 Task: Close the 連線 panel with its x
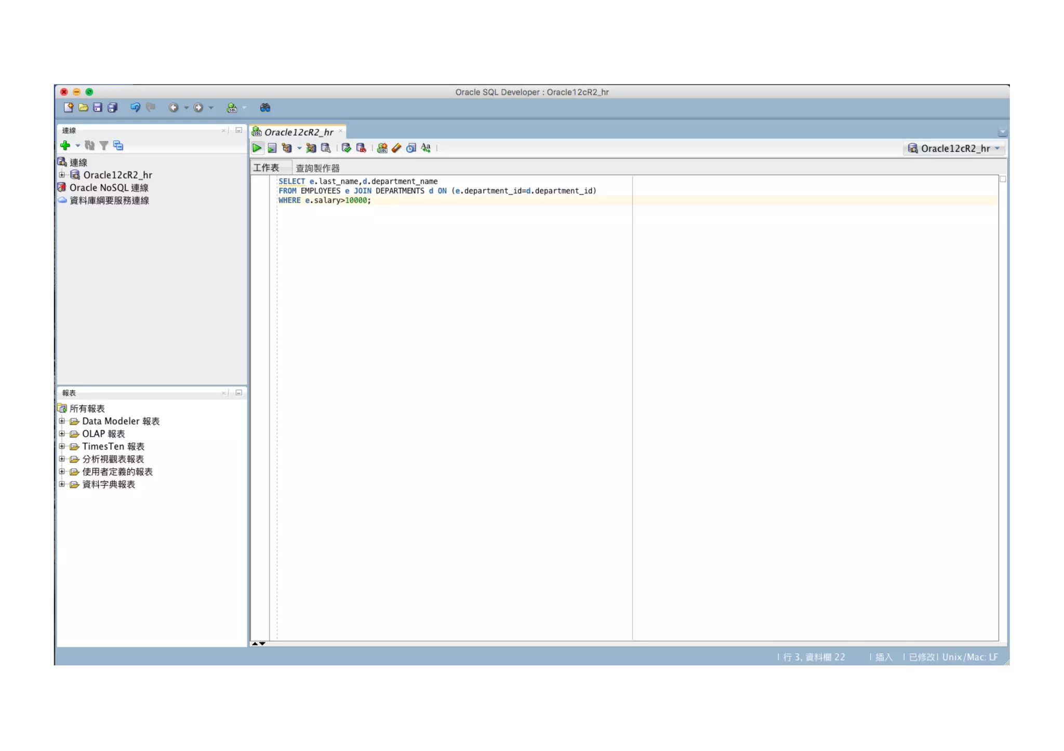pos(223,131)
